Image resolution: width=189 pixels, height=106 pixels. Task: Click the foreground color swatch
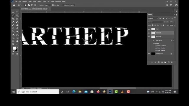[14, 48]
